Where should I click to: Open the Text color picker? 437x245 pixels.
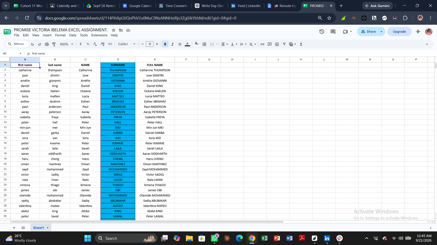(x=187, y=44)
